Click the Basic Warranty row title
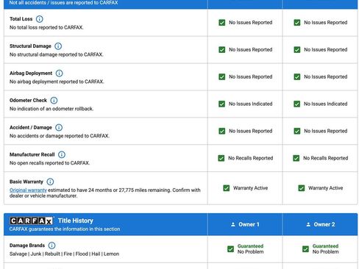Viewport: 359px width, 269px height. (x=26, y=182)
